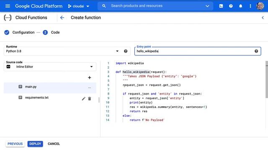Click 'print(entity)' on line 10
The height and width of the screenshot is (150, 268).
tap(141, 102)
